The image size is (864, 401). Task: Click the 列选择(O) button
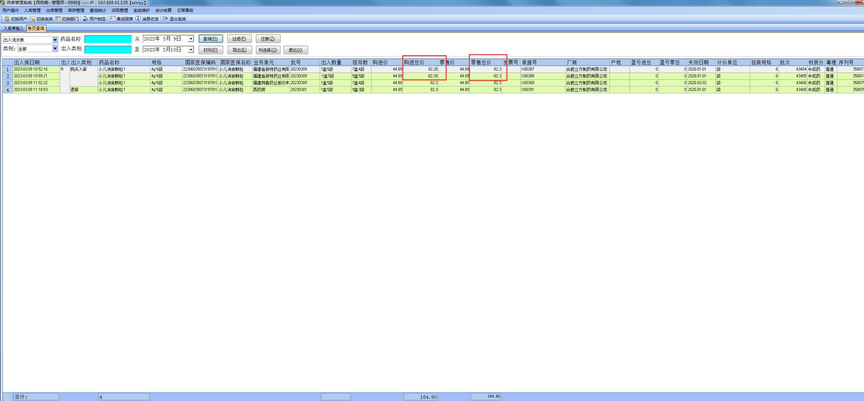268,50
